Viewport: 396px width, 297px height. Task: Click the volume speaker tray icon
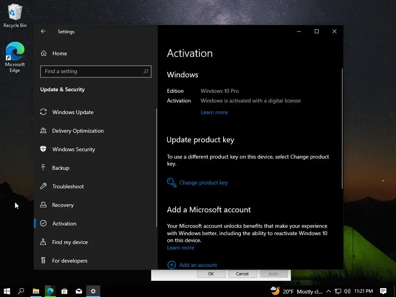347,291
